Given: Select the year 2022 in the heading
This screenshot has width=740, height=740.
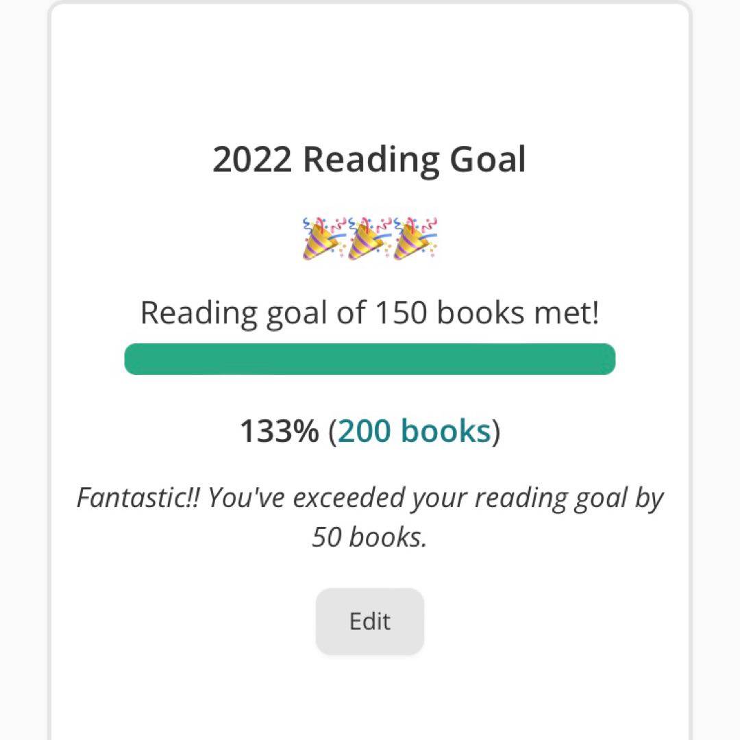Looking at the screenshot, I should [251, 160].
